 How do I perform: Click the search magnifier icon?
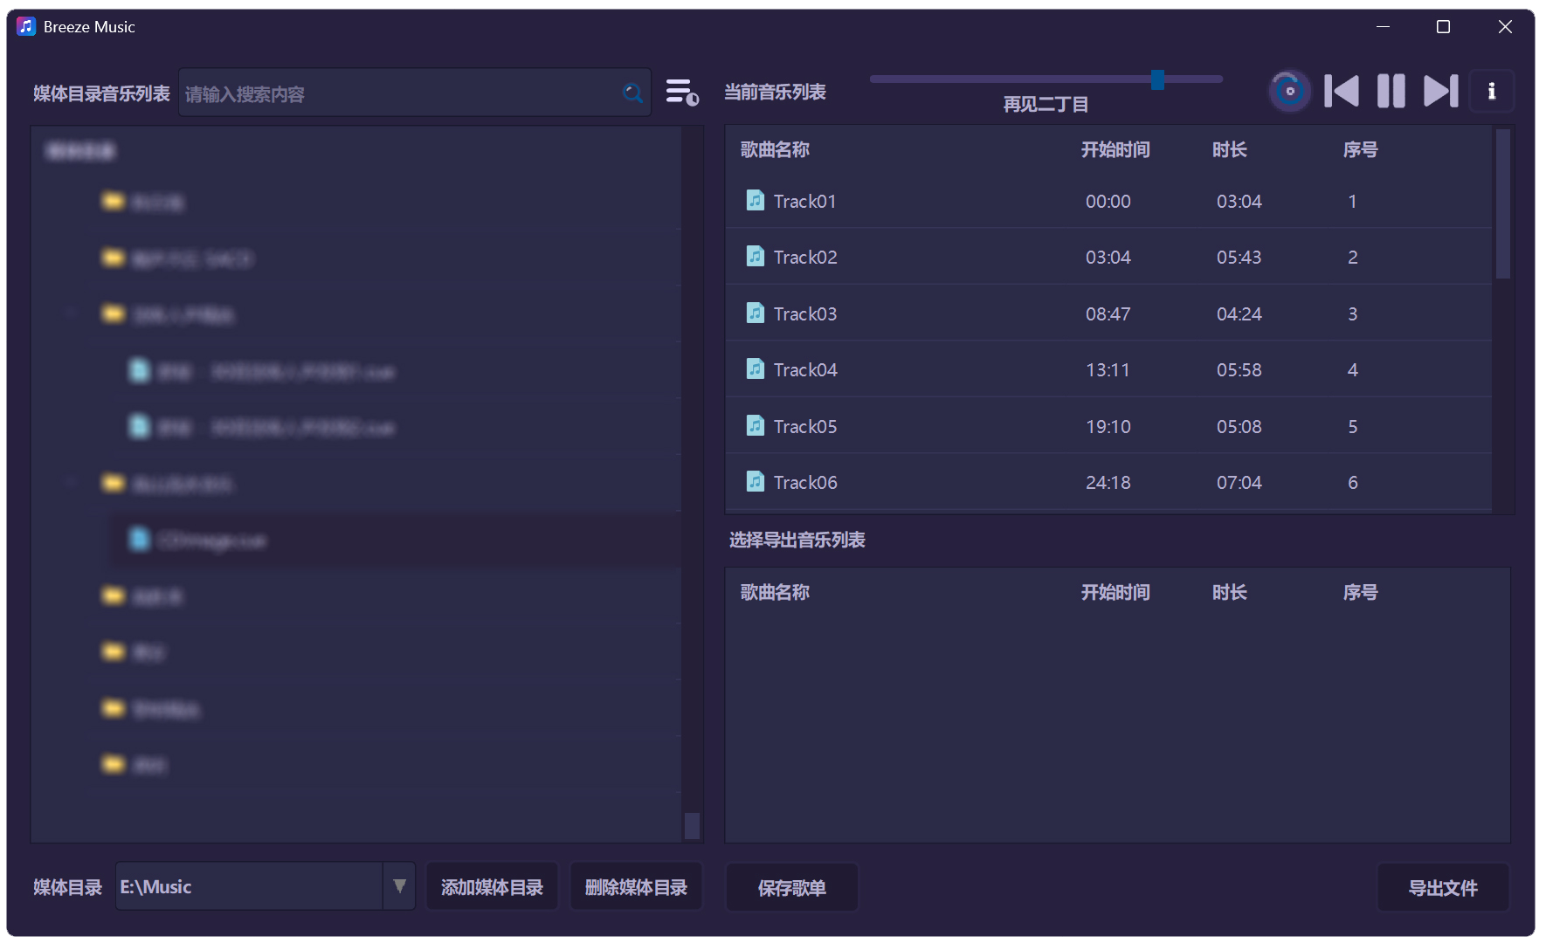[x=633, y=93]
